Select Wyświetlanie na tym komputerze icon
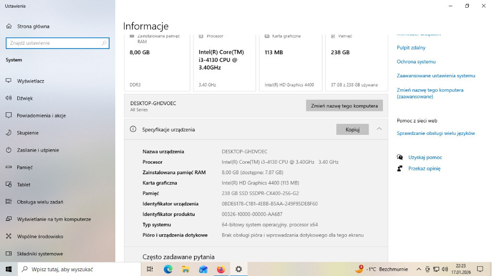The width and height of the screenshot is (492, 276). (9, 219)
